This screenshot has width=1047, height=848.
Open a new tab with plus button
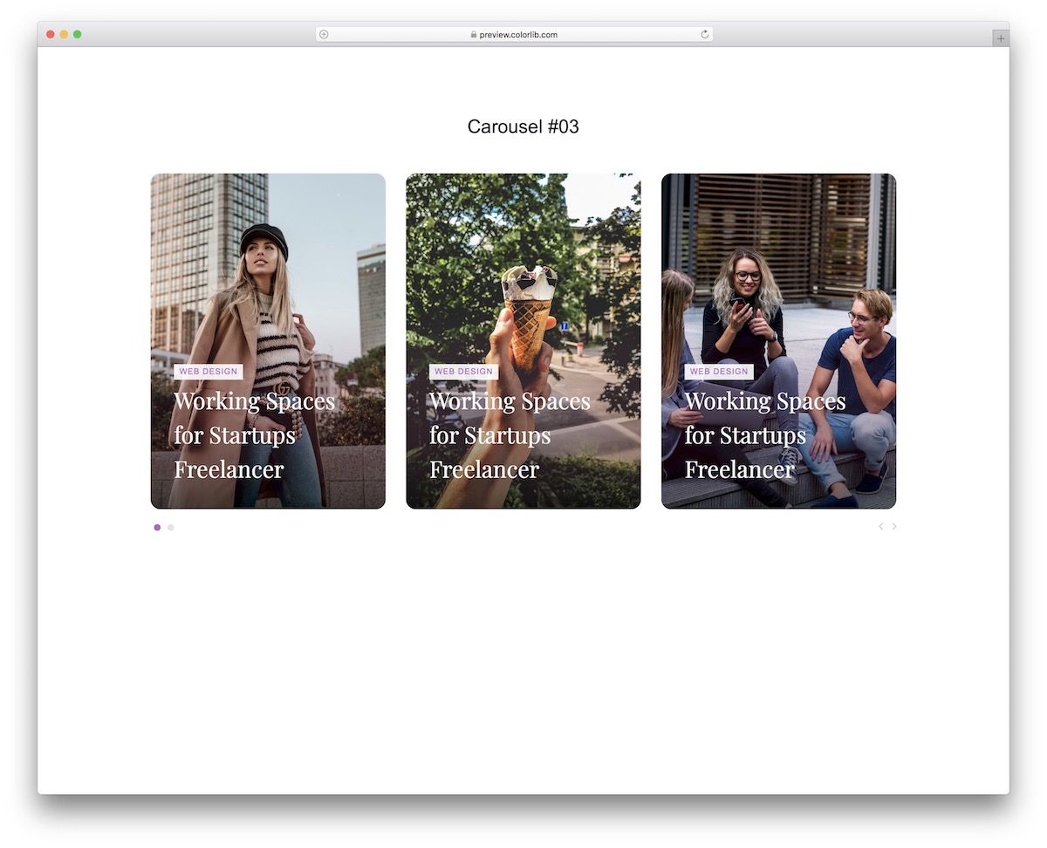click(1000, 38)
